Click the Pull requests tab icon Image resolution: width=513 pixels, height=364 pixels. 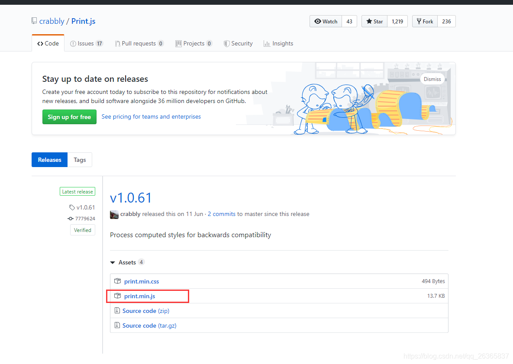coord(117,43)
